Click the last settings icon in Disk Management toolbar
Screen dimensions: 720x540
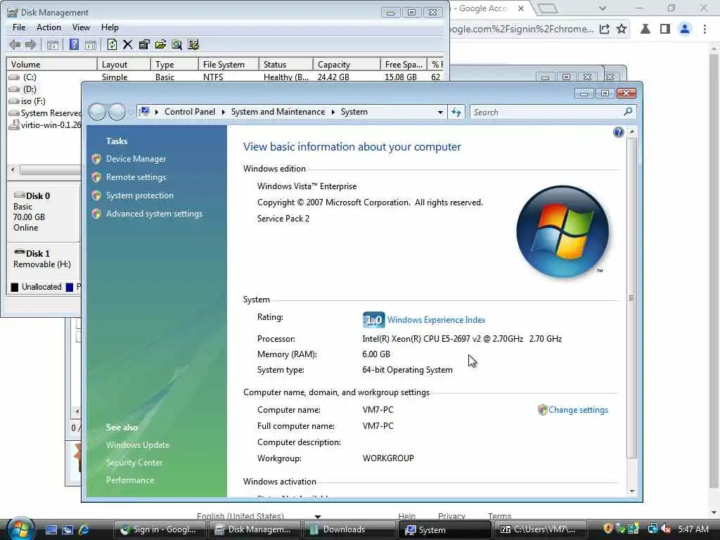click(x=193, y=44)
